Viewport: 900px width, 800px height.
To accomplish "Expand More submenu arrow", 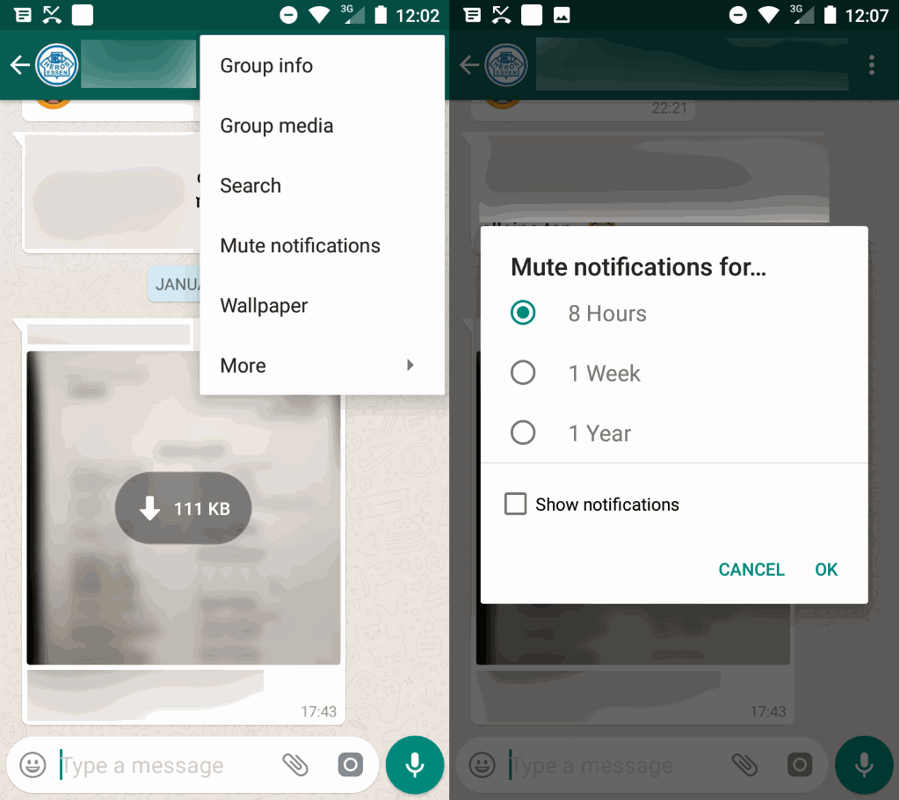I will point(410,365).
